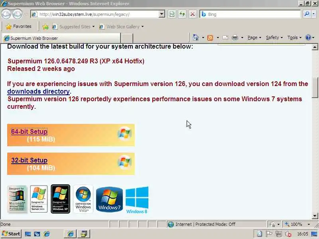319x239 pixels.
Task: Click the Read Mail envelope icon
Action: [x=225, y=37]
